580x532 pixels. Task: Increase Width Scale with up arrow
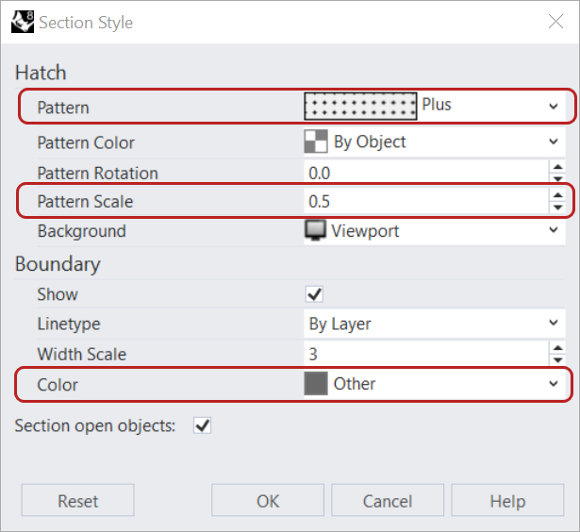(x=557, y=348)
